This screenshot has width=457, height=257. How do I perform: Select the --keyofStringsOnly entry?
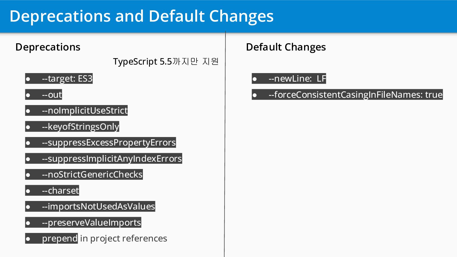coord(72,127)
